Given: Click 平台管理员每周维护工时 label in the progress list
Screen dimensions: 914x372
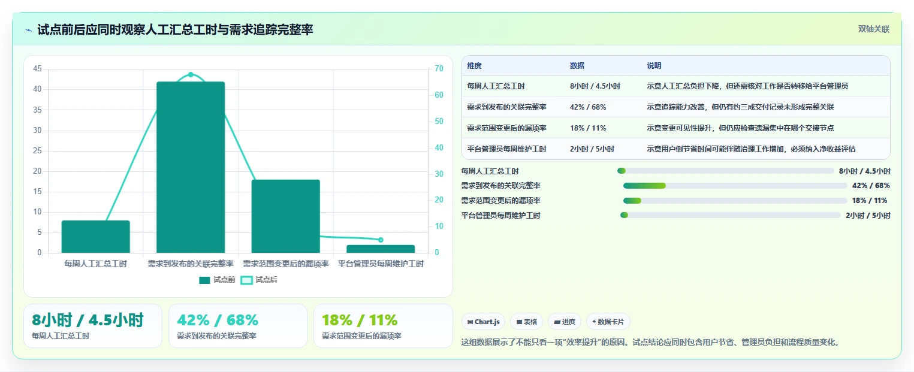Looking at the screenshot, I should pyautogui.click(x=500, y=216).
